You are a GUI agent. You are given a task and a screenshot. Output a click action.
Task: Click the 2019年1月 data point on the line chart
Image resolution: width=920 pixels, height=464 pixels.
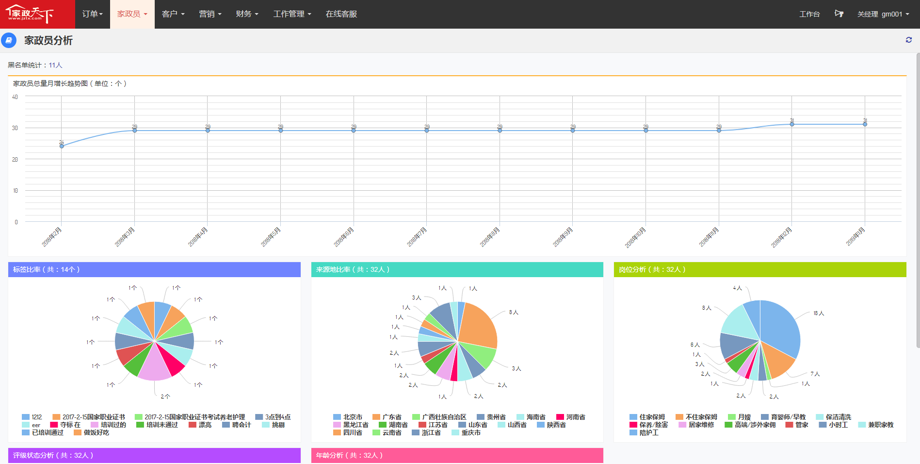point(865,124)
